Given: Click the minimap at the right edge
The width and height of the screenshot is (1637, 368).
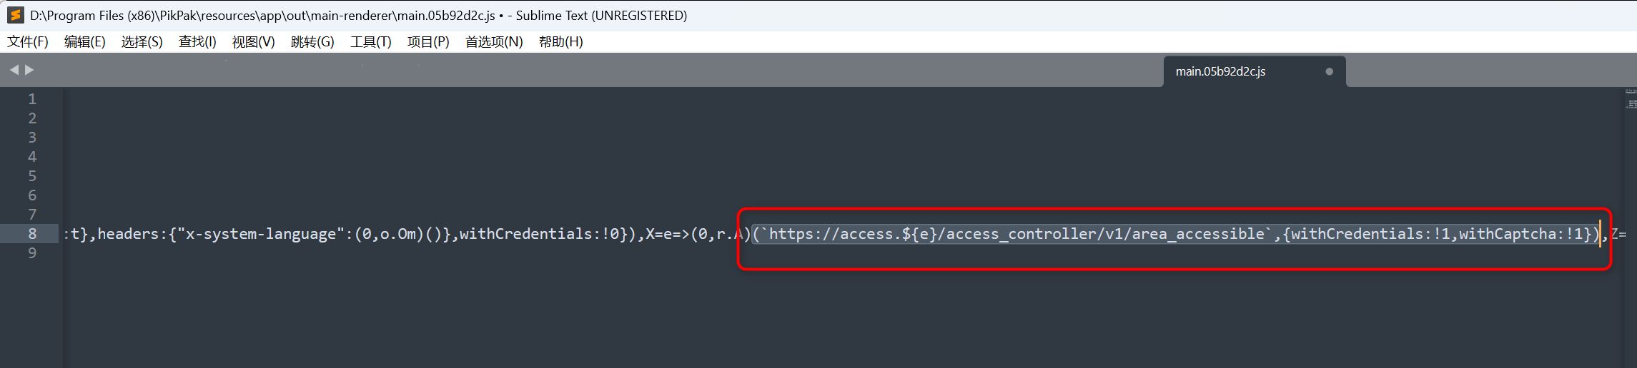Looking at the screenshot, I should coord(1631,98).
